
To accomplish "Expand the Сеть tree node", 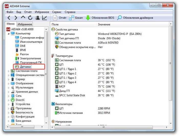I will pos(8,96).
